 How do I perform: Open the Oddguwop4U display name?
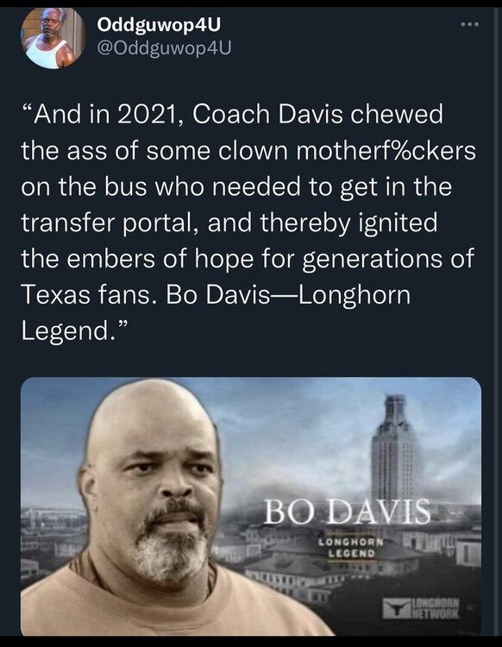point(159,25)
